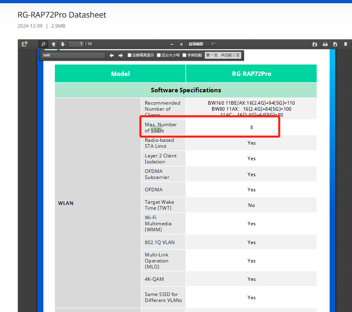Open the zoom level dropdown (自动缩放)
This screenshot has width=352, height=312.
[x=202, y=44]
